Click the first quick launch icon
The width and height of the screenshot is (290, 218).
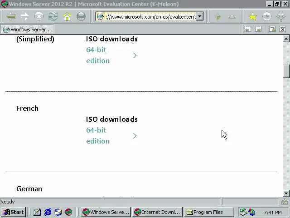click(x=37, y=212)
